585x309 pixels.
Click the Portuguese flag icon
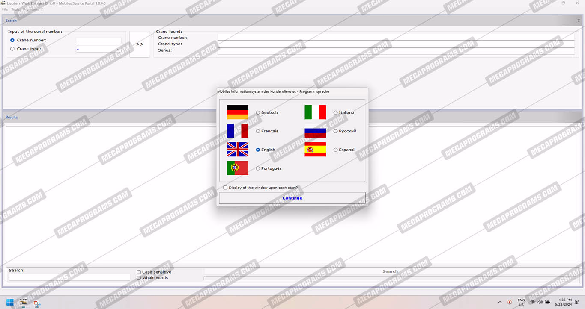pyautogui.click(x=237, y=168)
